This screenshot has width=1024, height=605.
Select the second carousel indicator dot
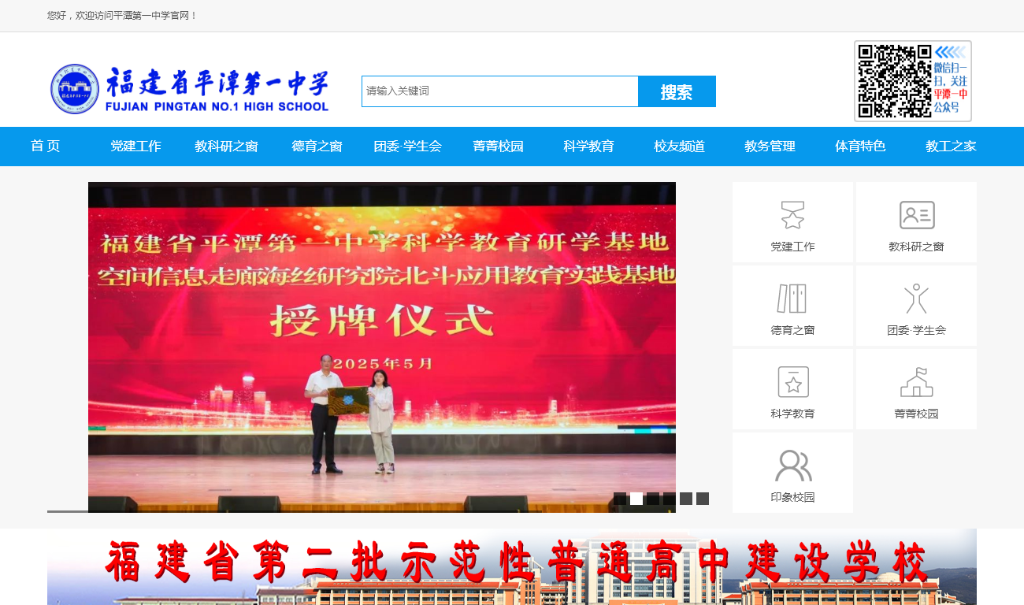click(635, 499)
